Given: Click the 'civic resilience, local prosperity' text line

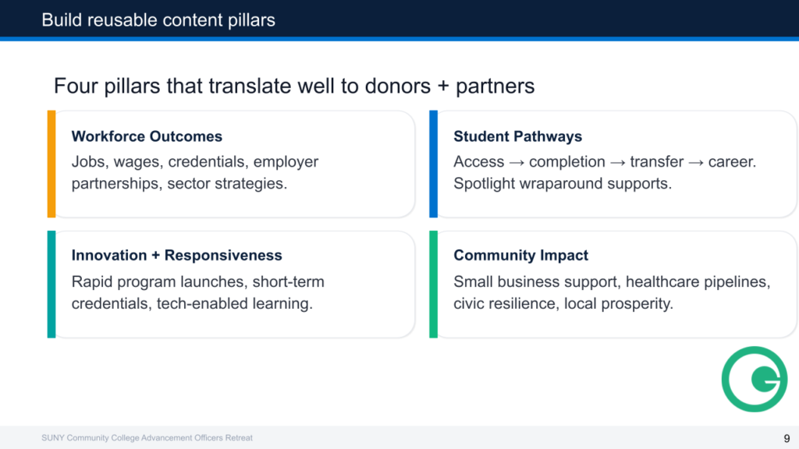Looking at the screenshot, I should pyautogui.click(x=563, y=304).
